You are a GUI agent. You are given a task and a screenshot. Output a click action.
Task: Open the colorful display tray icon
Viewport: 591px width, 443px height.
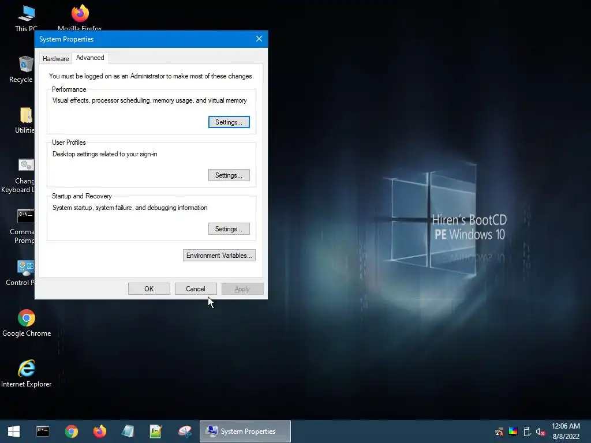[513, 431]
